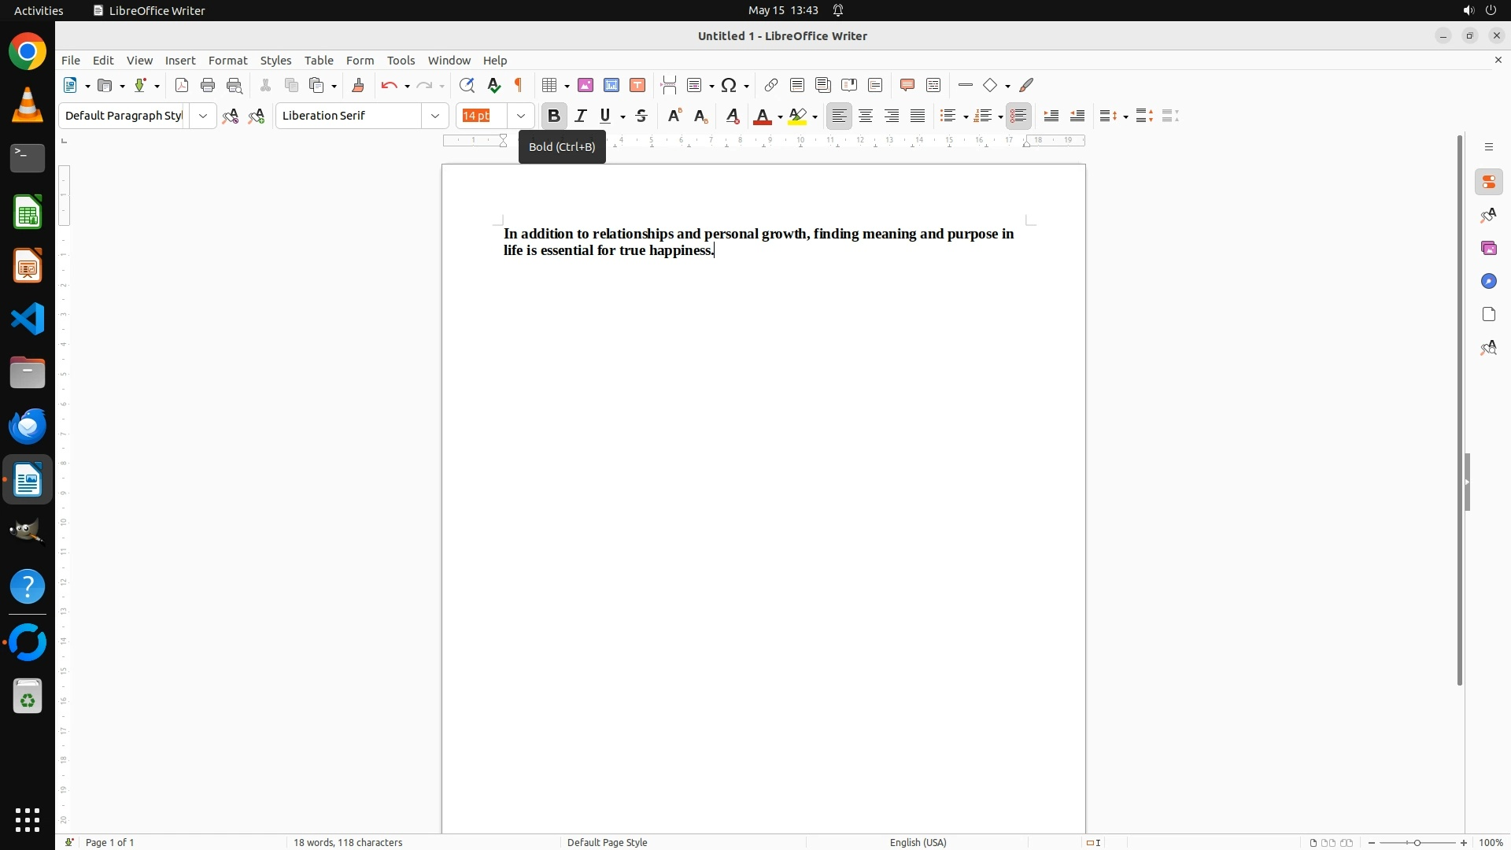
Task: Toggle Formatting Marks pilcrow button
Action: pos(519,85)
